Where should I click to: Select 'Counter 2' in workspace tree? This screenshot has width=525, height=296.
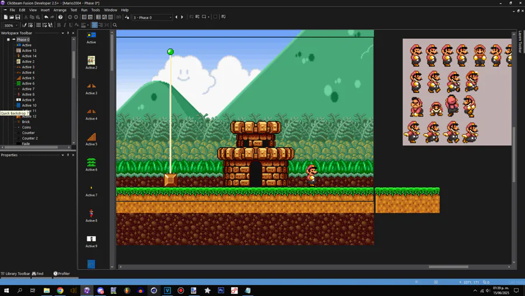[30, 138]
